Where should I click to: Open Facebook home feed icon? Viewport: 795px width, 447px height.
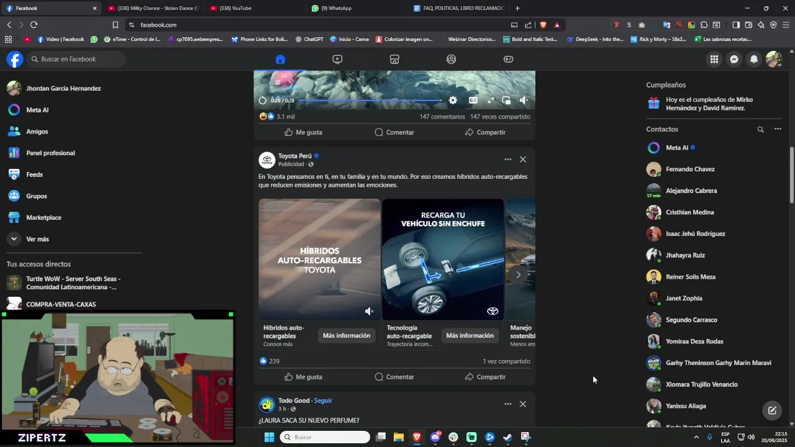coord(280,59)
